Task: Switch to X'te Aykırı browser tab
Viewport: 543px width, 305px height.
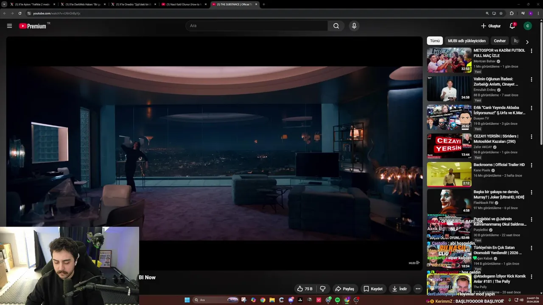Action: click(x=33, y=4)
